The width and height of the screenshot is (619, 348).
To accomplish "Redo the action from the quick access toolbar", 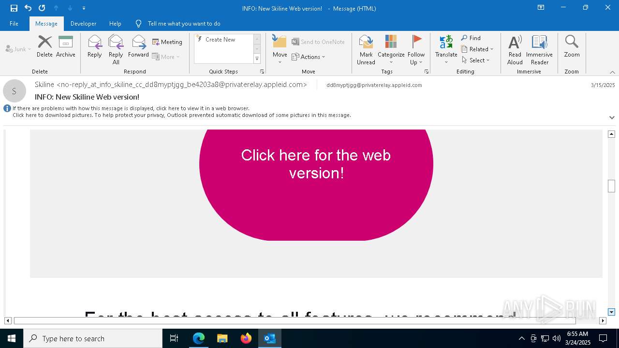I will pos(42,8).
